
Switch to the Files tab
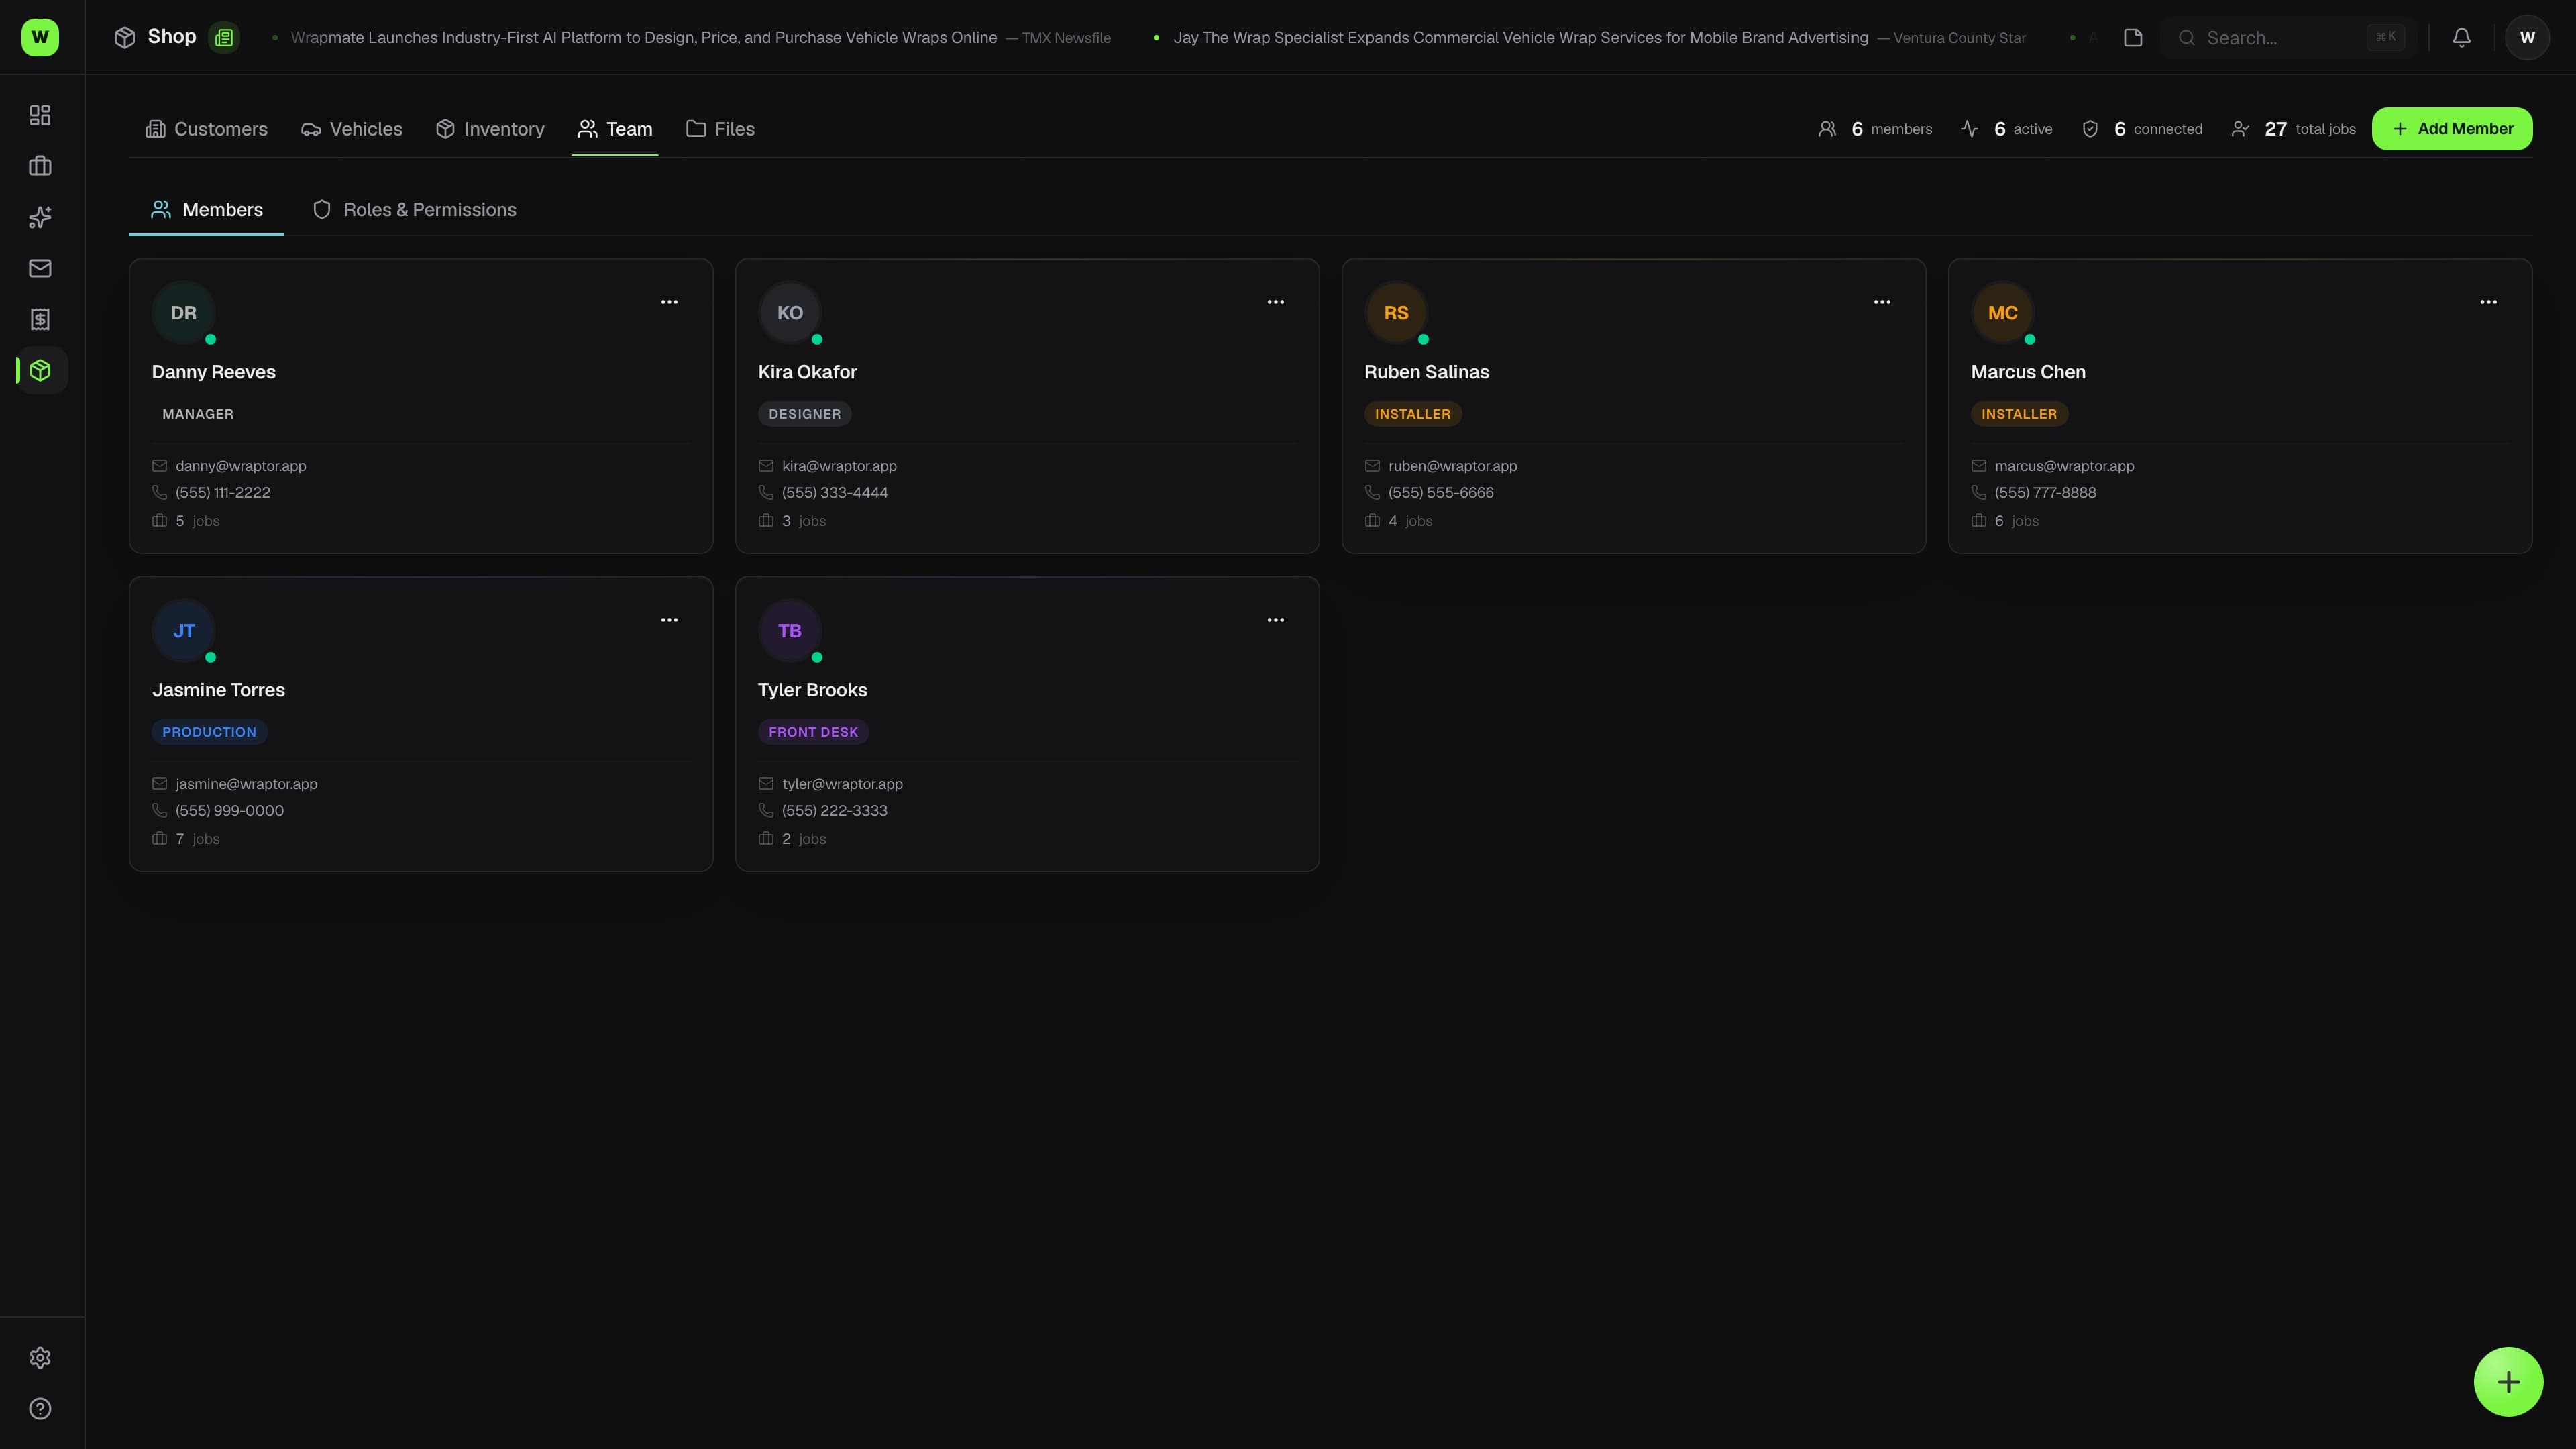720,129
